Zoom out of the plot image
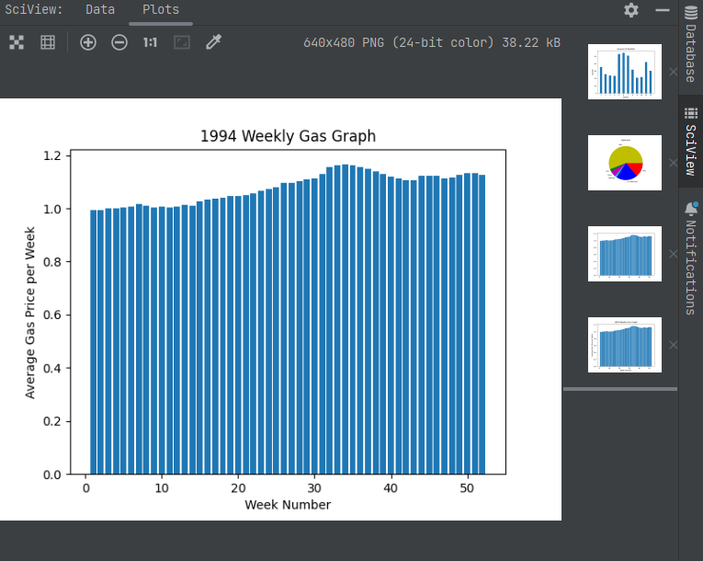Viewport: 703px width, 561px height. (119, 42)
